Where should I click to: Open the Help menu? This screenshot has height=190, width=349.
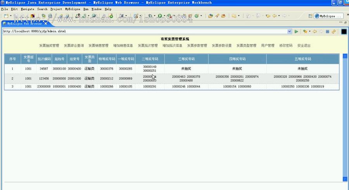[108, 9]
